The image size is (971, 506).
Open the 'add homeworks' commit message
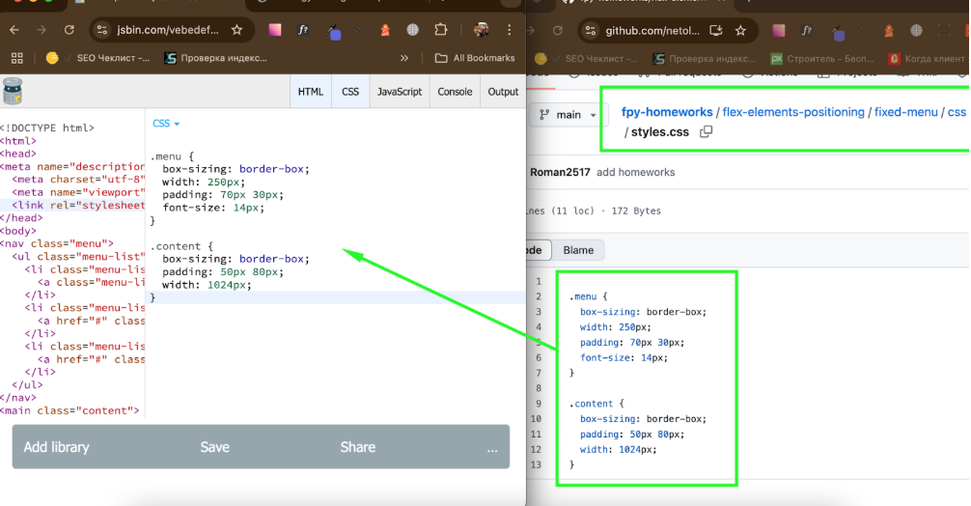tap(635, 172)
